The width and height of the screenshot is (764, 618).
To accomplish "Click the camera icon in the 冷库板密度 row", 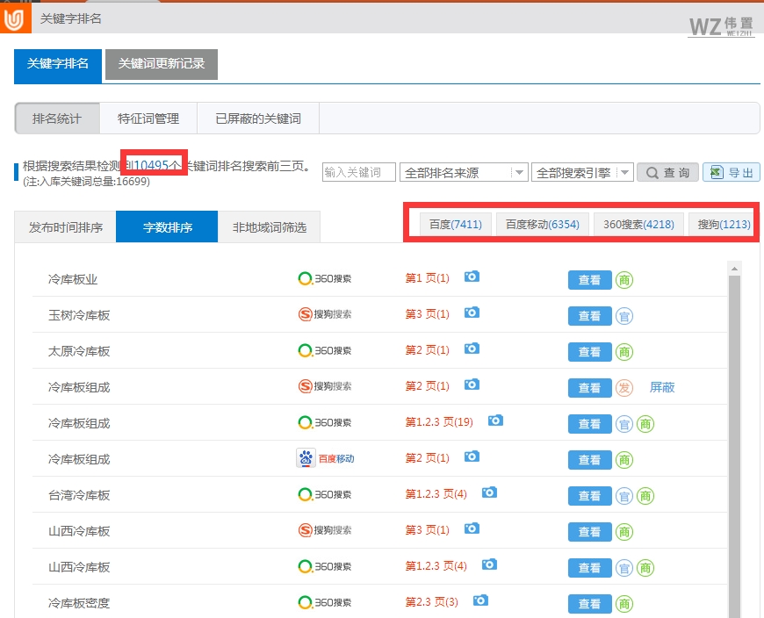I will (x=479, y=602).
